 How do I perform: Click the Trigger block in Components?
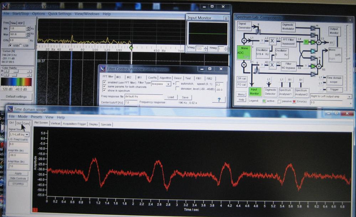coord(334,90)
